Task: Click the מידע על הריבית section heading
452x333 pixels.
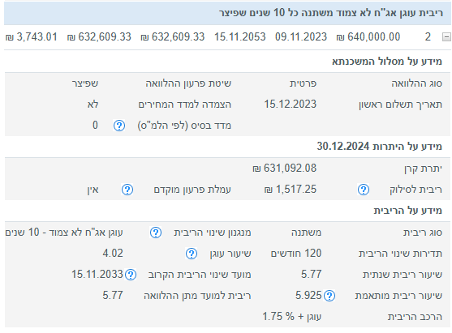Action: (408, 211)
